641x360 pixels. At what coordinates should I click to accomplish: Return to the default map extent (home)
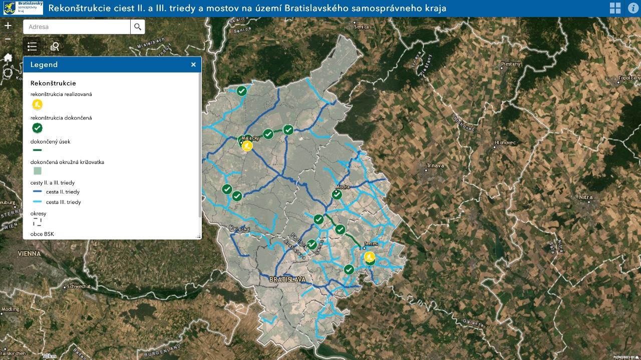coord(8,57)
